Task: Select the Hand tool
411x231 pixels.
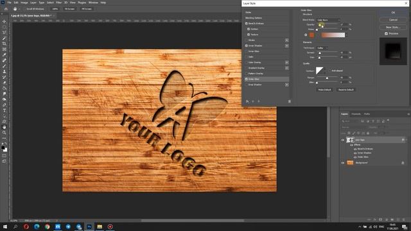Action: pos(4,127)
